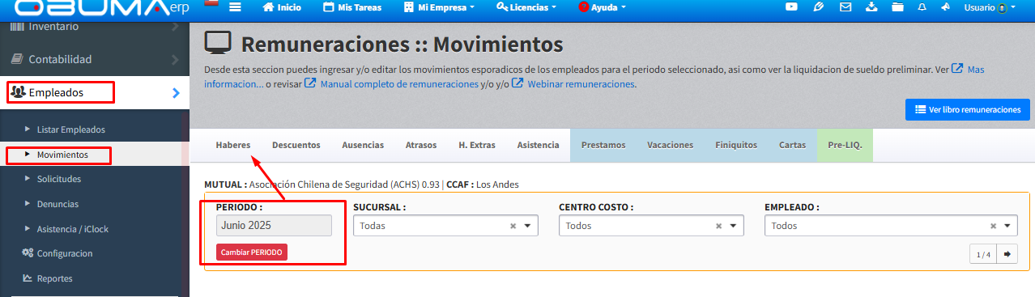Open the YouTube video icon in top bar
This screenshot has height=297, width=1035.
(x=791, y=7)
